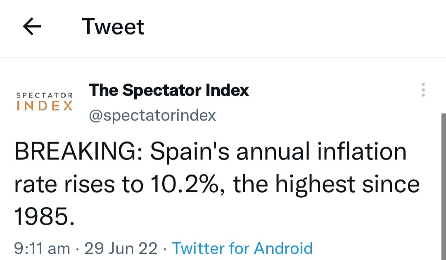Click the grey SPECTATOR text in the logo
The width and height of the screenshot is (446, 260).
[45, 95]
